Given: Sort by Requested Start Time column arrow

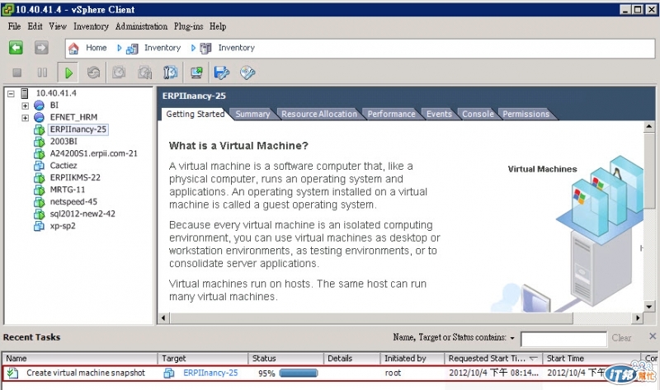Looking at the screenshot, I should click(534, 358).
